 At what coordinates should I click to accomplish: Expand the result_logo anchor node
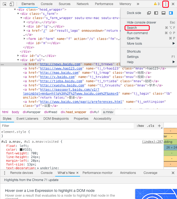pos(25,30)
